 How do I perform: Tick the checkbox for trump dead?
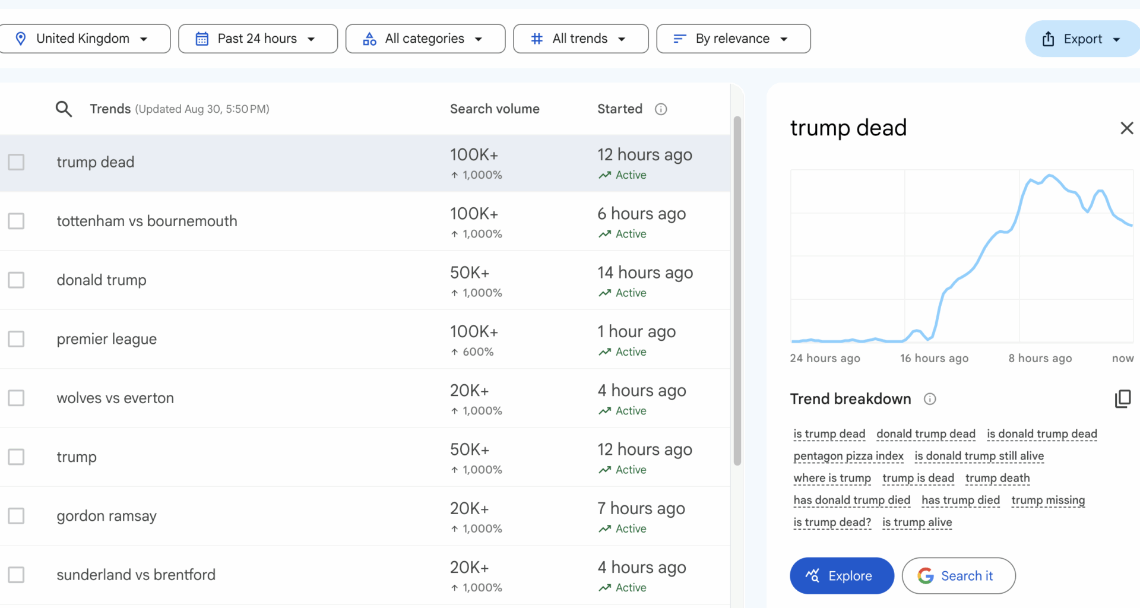coord(16,162)
